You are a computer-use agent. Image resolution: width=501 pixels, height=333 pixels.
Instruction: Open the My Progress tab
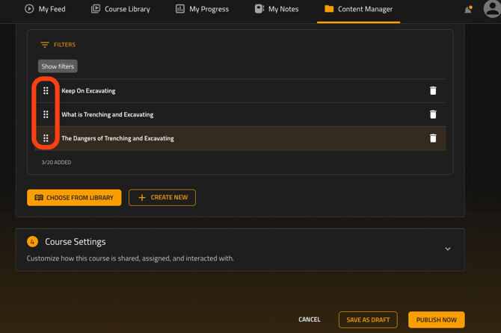(x=202, y=9)
